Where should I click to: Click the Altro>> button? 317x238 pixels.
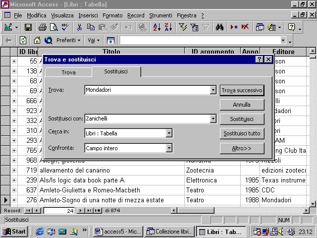point(242,148)
